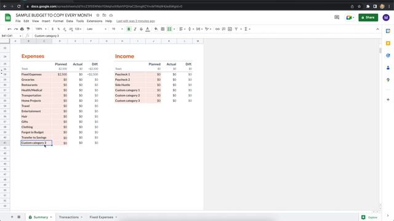Show the all sheets list
Image resolution: width=394 pixels, height=221 pixels.
tap(19, 217)
